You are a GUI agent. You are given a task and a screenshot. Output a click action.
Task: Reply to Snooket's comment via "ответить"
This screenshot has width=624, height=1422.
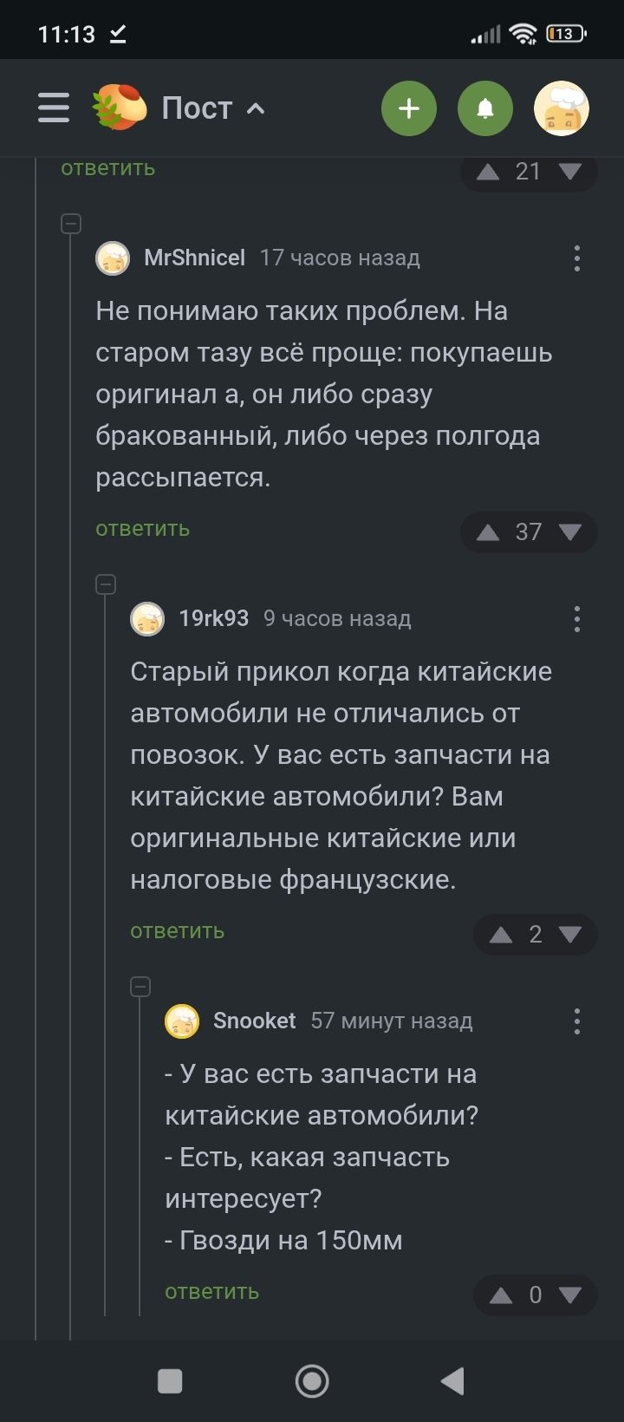pyautogui.click(x=212, y=1292)
